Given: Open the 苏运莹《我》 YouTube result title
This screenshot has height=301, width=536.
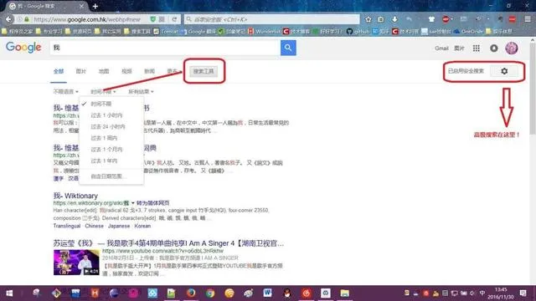Looking at the screenshot, I should 168,243.
